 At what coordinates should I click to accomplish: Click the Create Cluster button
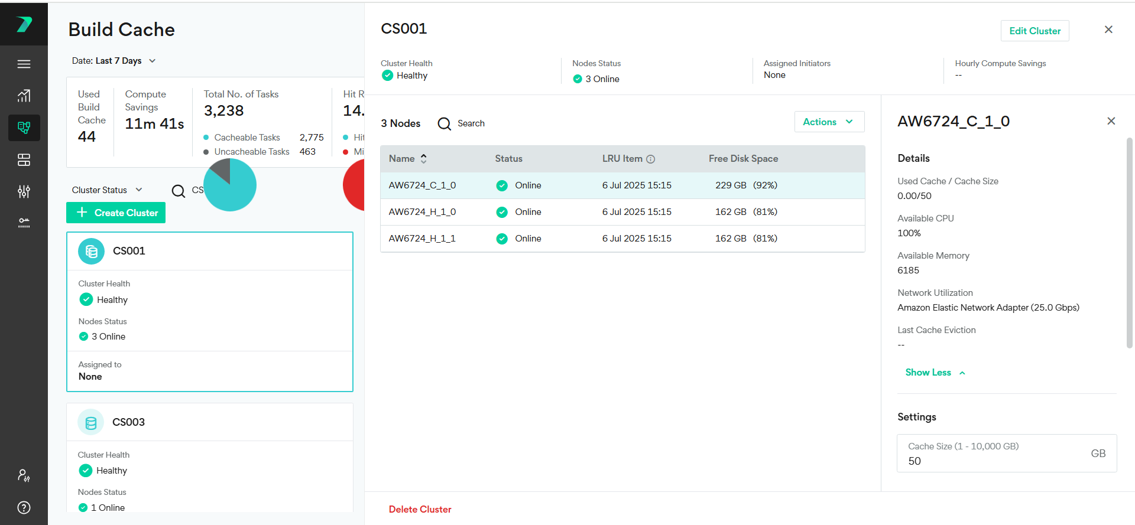(116, 213)
